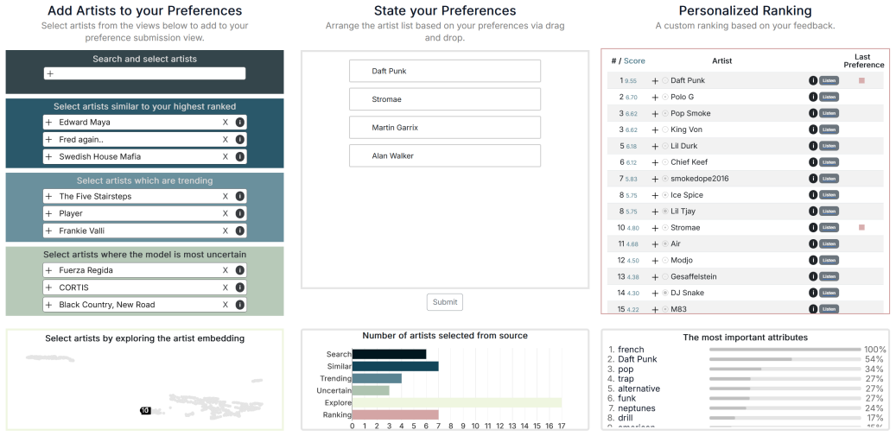Viewport: 896px width, 436px height.
Task: Dismiss Fred again.. with its X
Action: [x=226, y=139]
